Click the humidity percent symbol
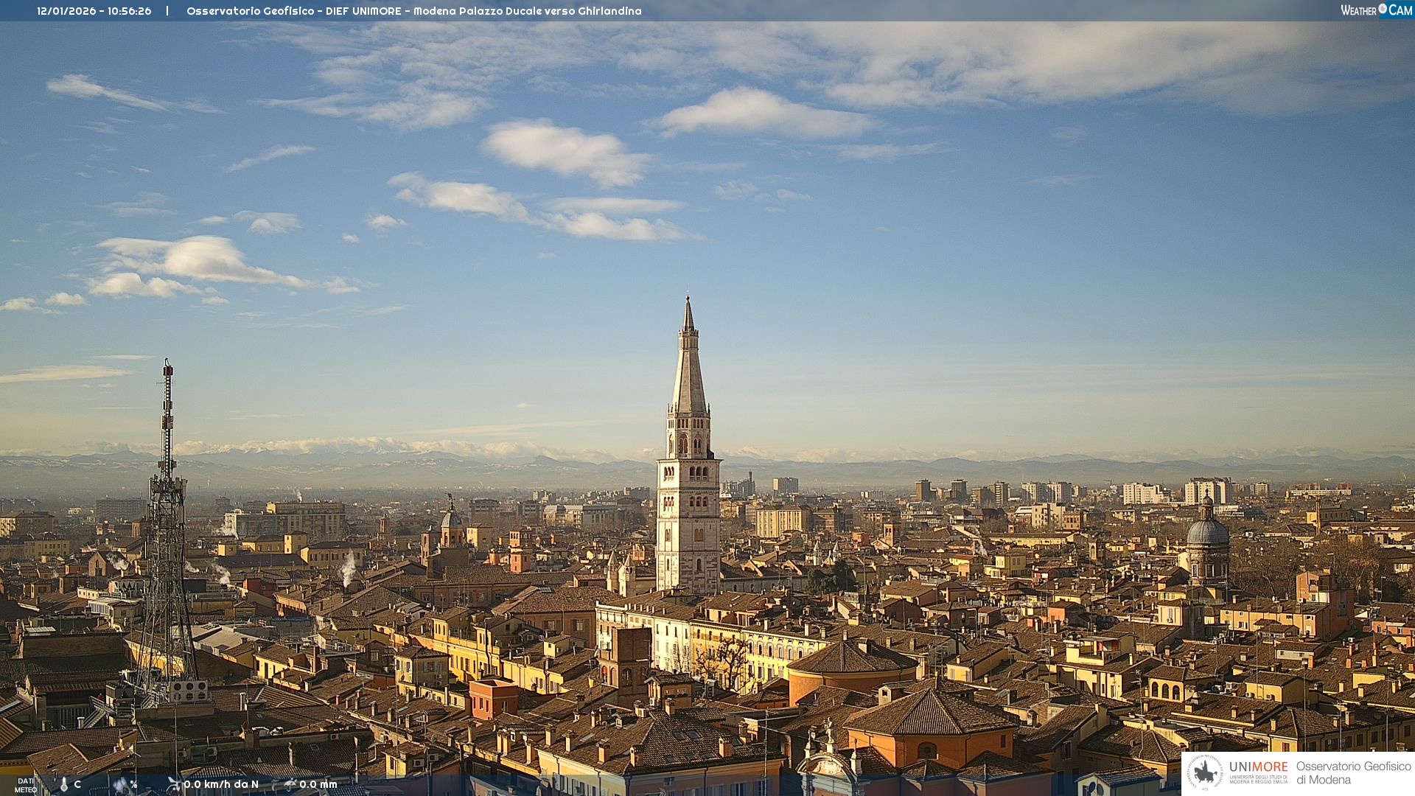Screen dimensions: 1415x796 pyautogui.click(x=133, y=785)
